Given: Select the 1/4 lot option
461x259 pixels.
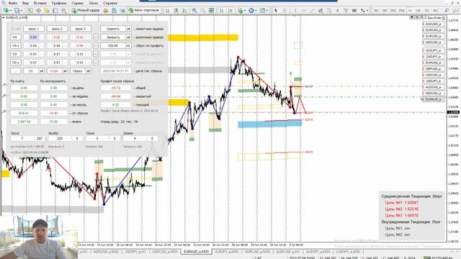Looking at the screenshot, I should [15, 37].
